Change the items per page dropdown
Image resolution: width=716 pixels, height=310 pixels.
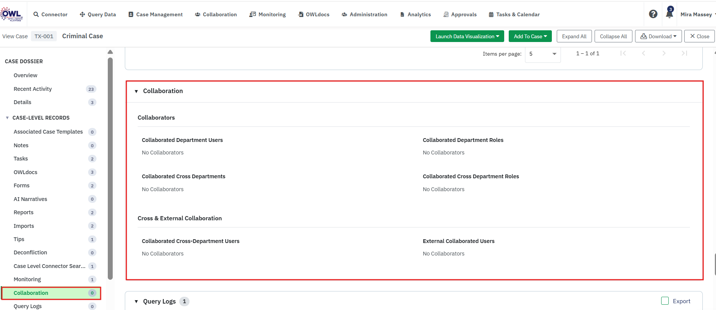(543, 54)
